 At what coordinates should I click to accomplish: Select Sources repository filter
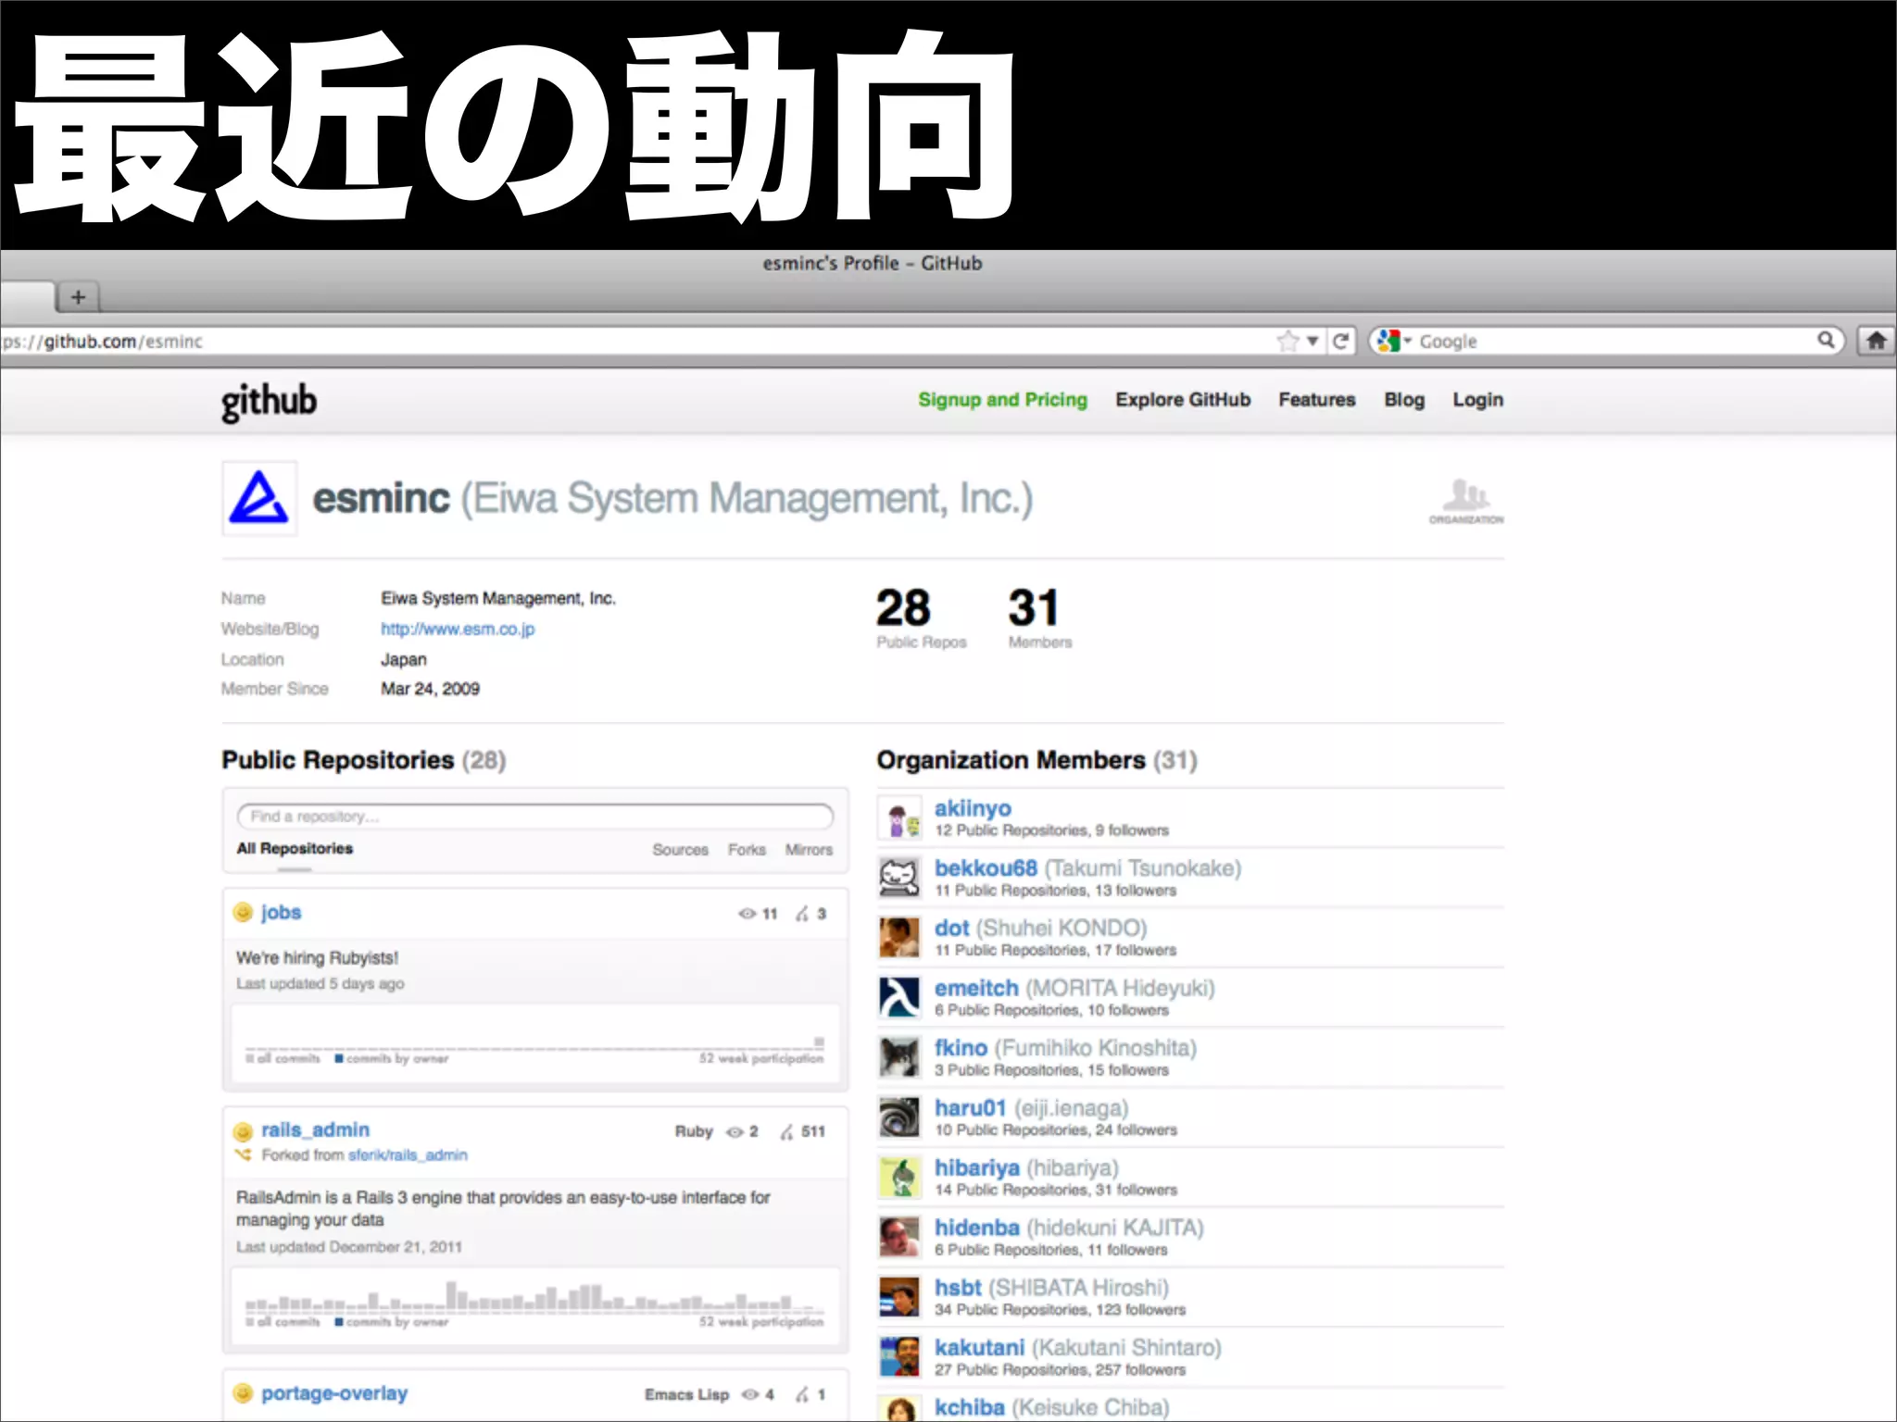[680, 850]
